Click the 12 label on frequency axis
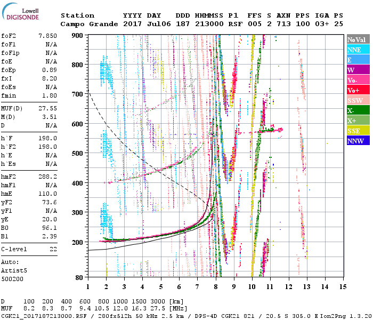Viewport: 373px width, 320px height. [x=289, y=287]
